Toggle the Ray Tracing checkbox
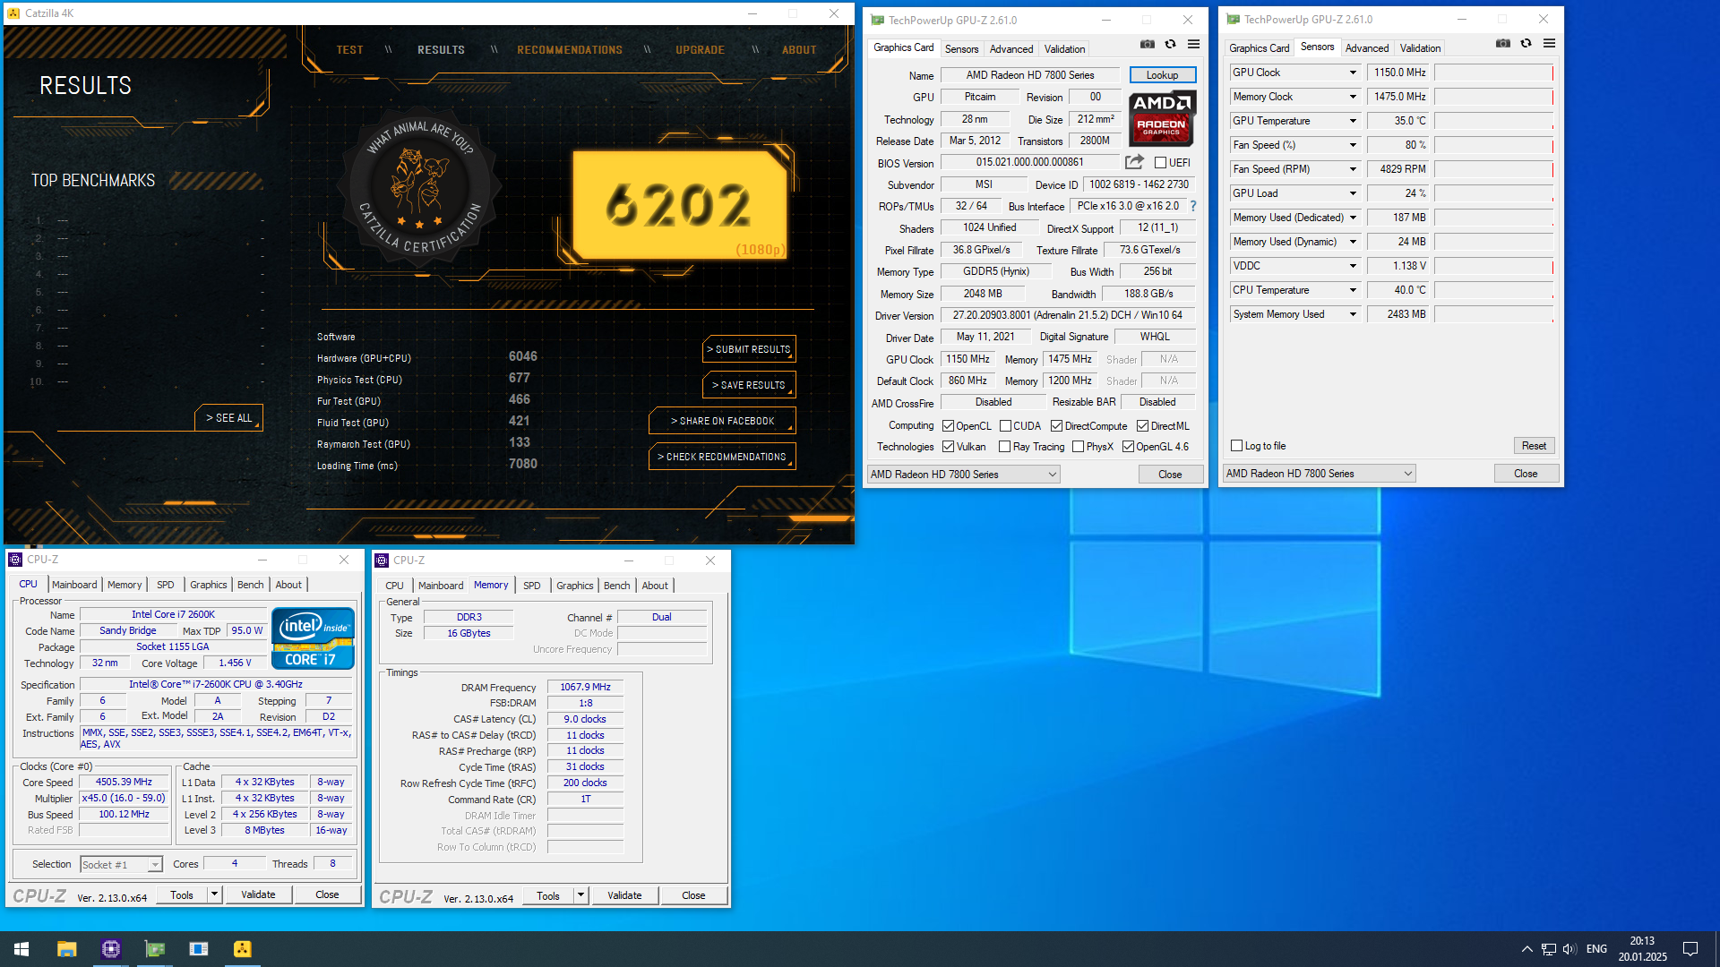Screen dimensions: 1720x967 tap(1004, 447)
